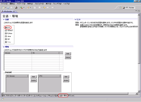Click the pencil Search icon in the toolbar
This screenshot has height=102, width=141.
(x=28, y=8)
